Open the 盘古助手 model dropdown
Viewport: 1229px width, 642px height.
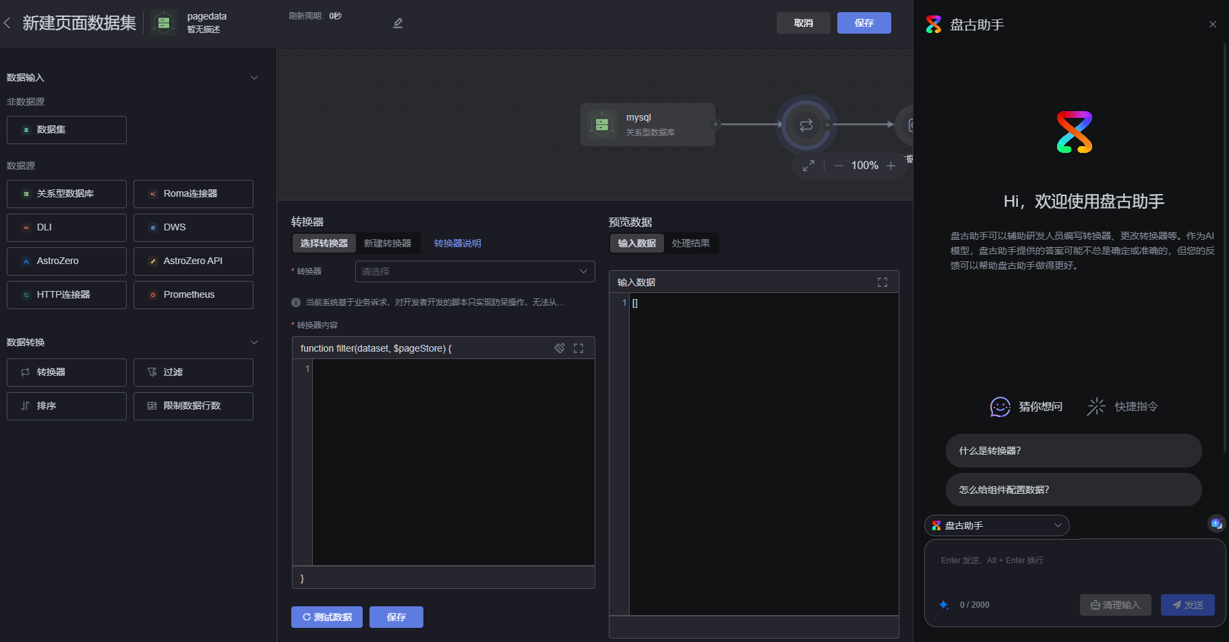tap(997, 525)
